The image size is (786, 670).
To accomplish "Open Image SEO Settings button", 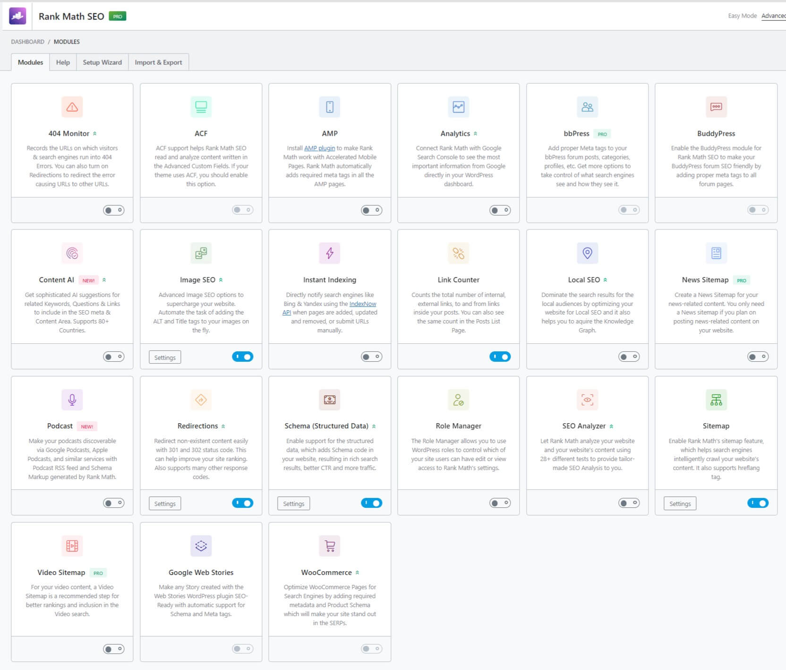I will [165, 357].
